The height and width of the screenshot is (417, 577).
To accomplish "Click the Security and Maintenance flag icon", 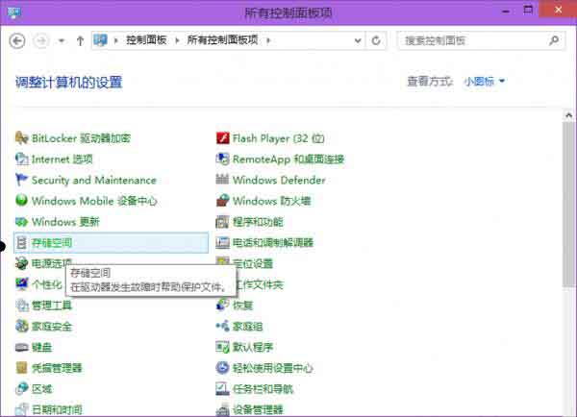I will click(x=22, y=180).
